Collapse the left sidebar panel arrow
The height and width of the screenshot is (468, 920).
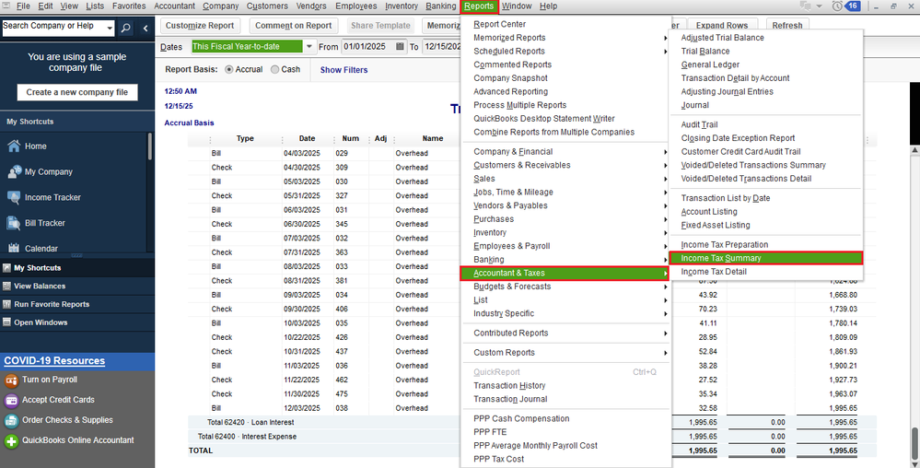click(146, 29)
